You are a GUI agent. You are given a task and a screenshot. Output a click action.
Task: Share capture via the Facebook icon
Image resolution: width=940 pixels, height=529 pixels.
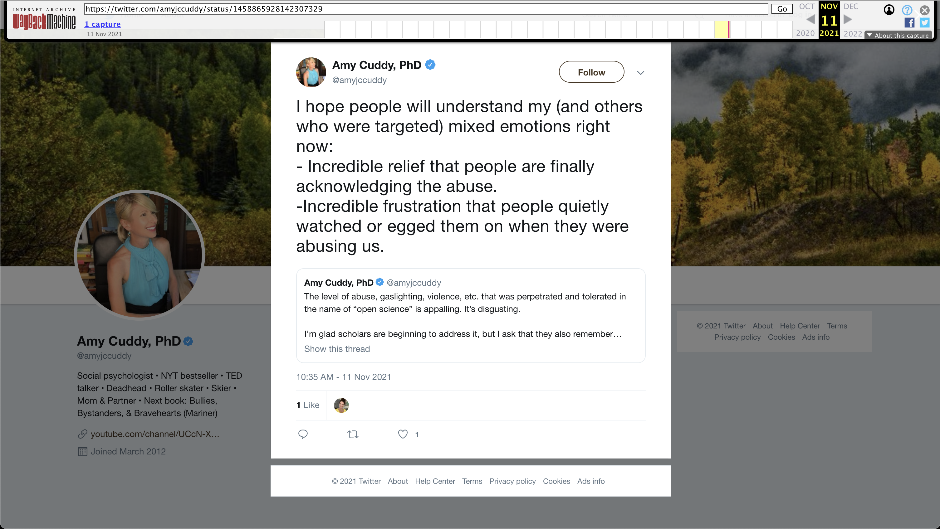click(x=909, y=23)
